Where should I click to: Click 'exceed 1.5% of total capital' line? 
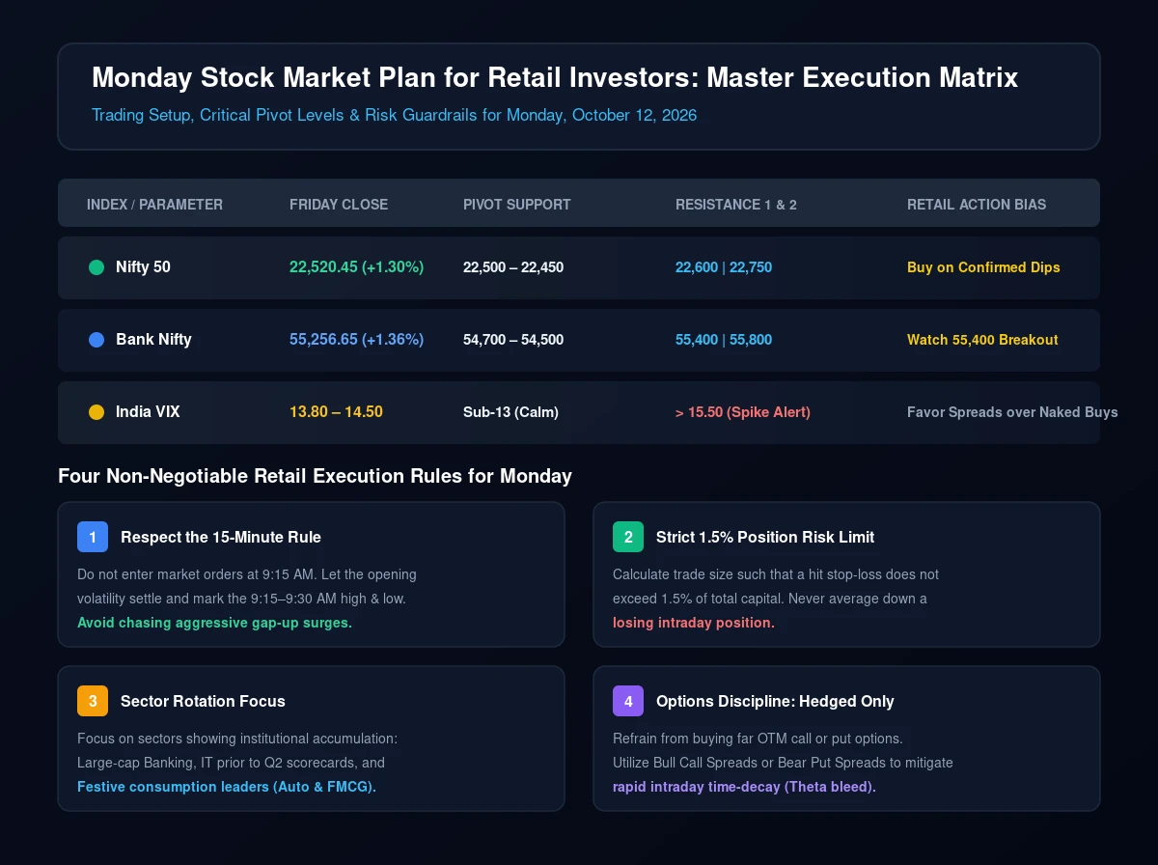tap(770, 599)
